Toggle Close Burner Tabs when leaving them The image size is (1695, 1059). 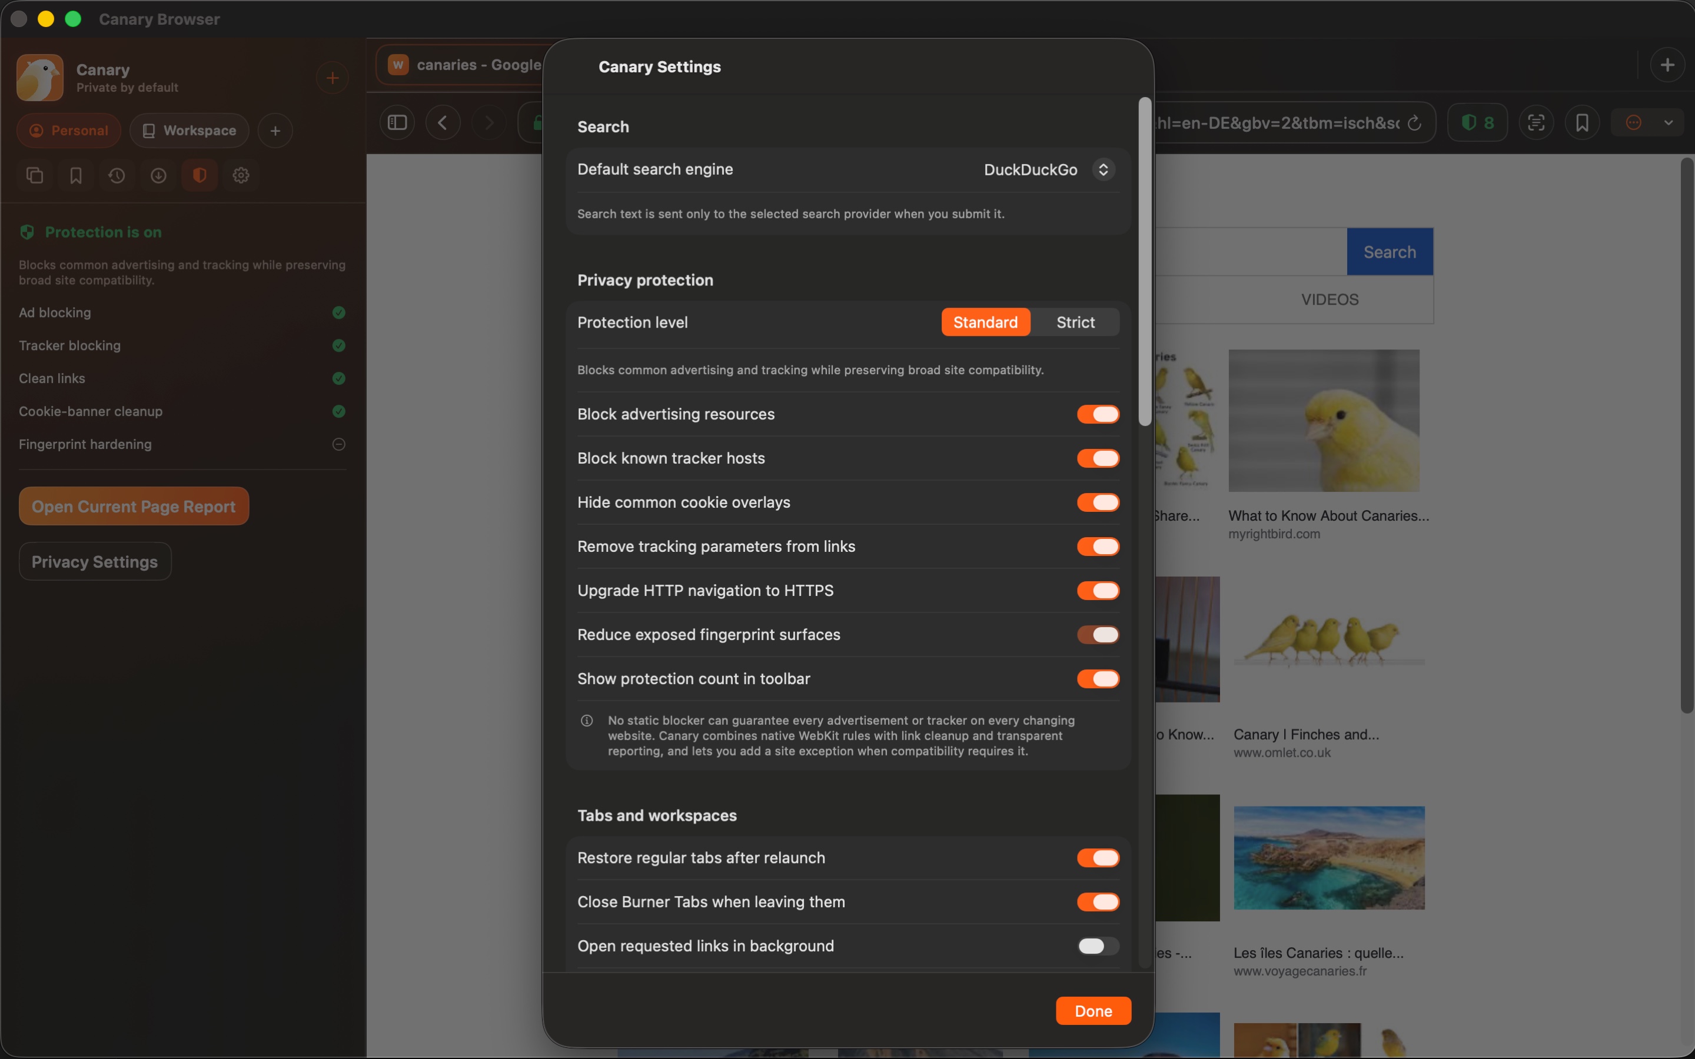pyautogui.click(x=1098, y=902)
